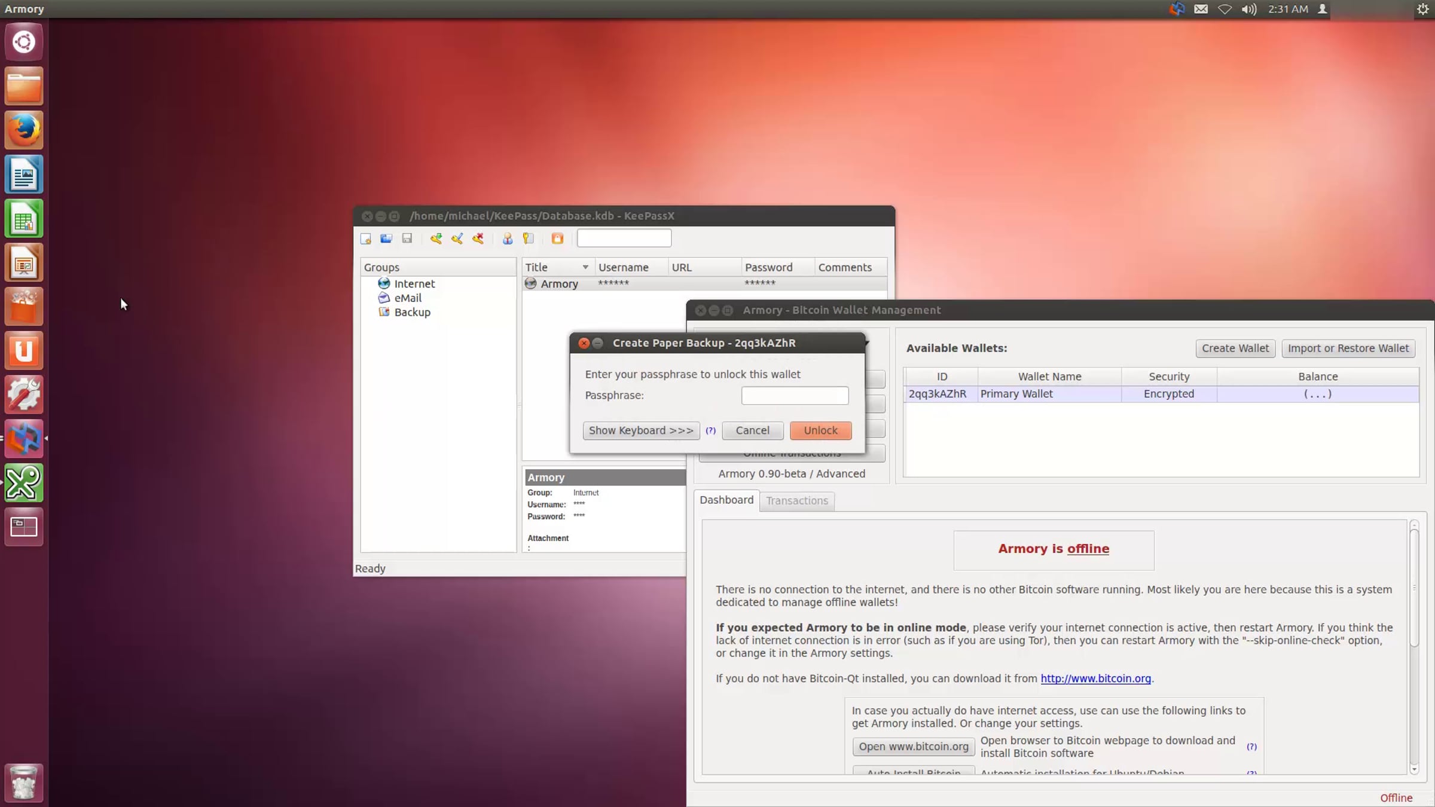This screenshot has height=807, width=1435.
Task: Open the Ubuntu Dash home launcher icon
Action: coord(24,42)
